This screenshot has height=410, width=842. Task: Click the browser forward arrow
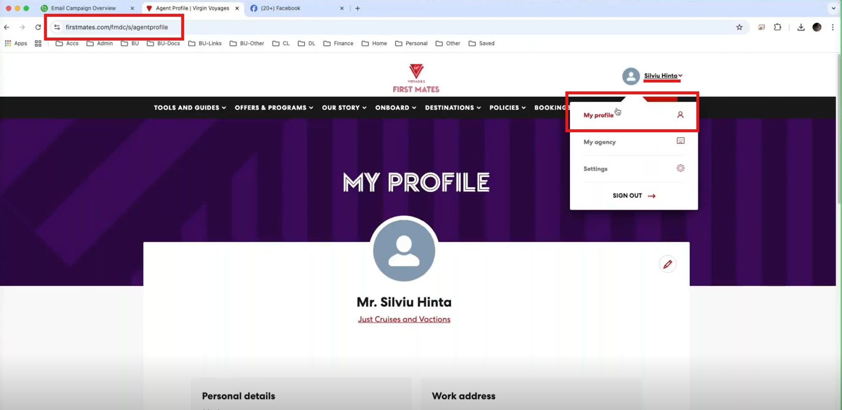[x=22, y=27]
